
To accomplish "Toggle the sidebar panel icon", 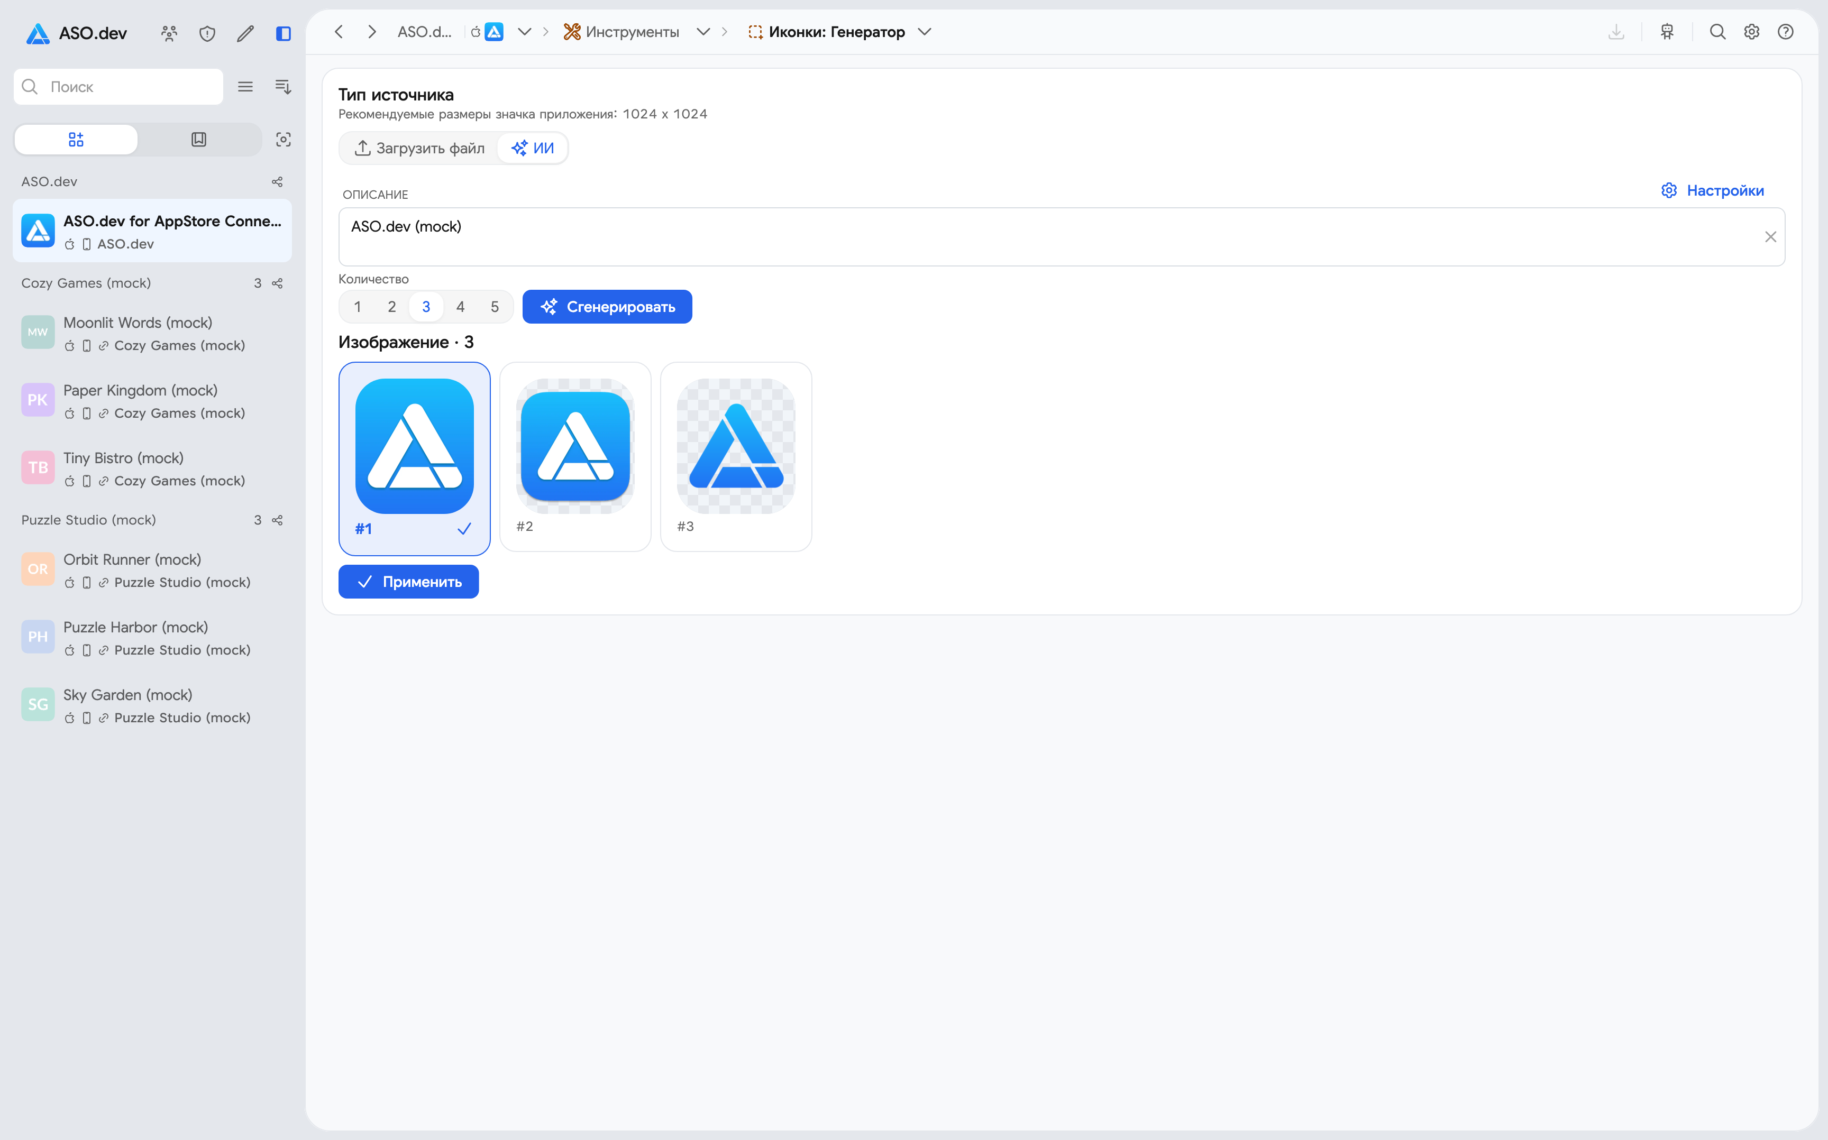I will coord(284,33).
